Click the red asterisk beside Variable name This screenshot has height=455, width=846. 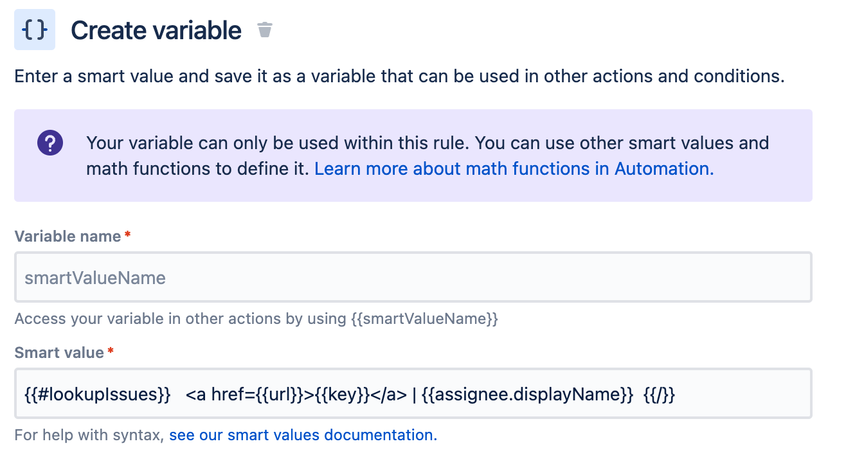tap(128, 235)
